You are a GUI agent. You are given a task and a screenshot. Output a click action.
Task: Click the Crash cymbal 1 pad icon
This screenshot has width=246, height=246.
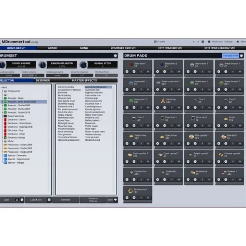130,155
